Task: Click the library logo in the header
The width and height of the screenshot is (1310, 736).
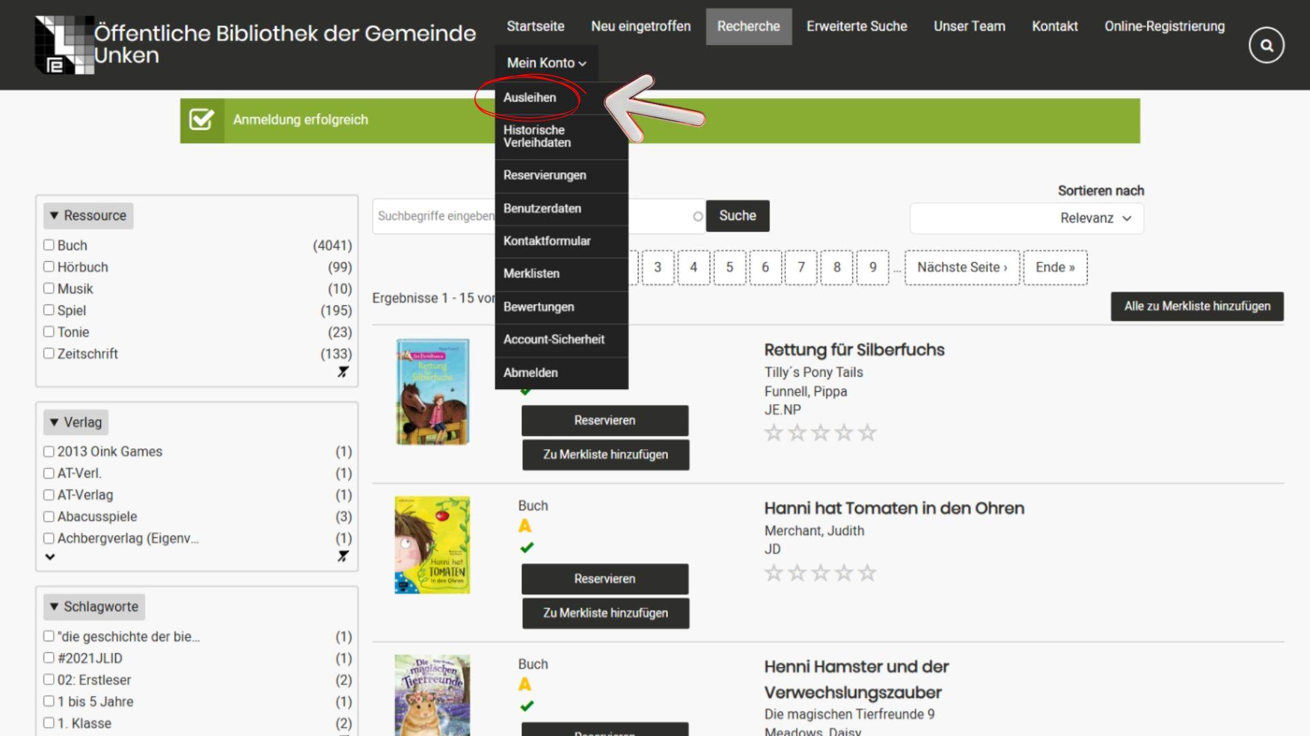Action: click(x=64, y=45)
